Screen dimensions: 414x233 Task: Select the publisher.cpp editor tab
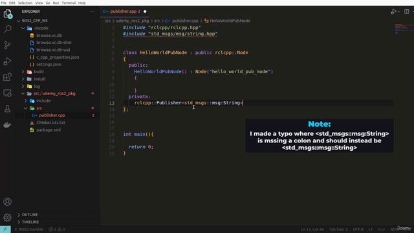click(x=125, y=12)
